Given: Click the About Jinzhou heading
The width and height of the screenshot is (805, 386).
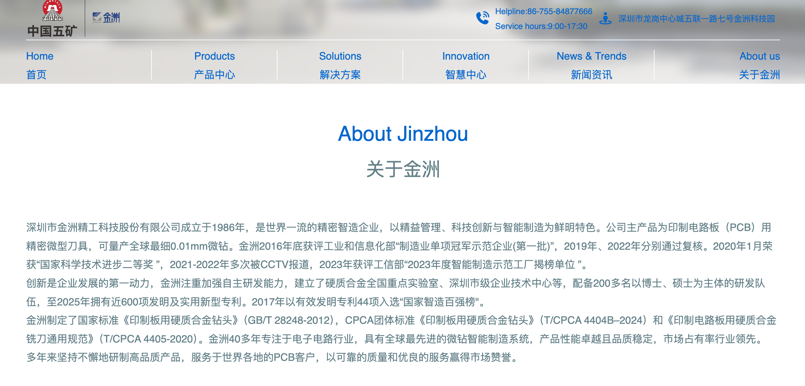Looking at the screenshot, I should [x=403, y=134].
